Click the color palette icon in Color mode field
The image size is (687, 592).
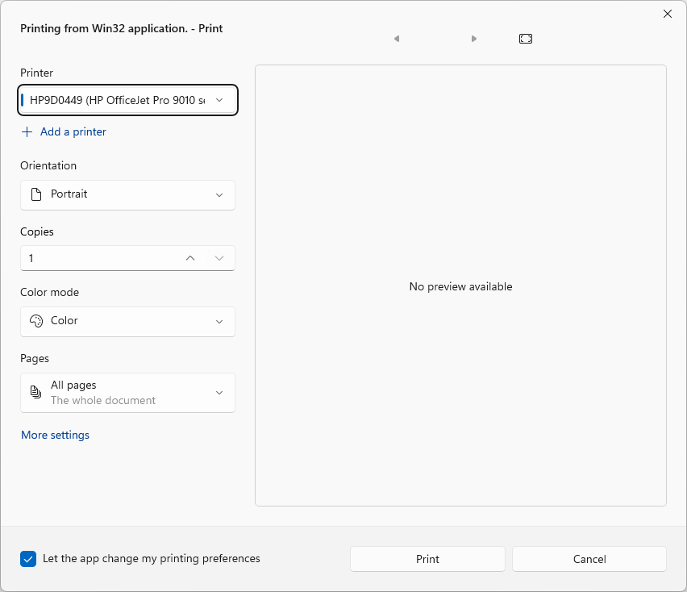(x=35, y=321)
